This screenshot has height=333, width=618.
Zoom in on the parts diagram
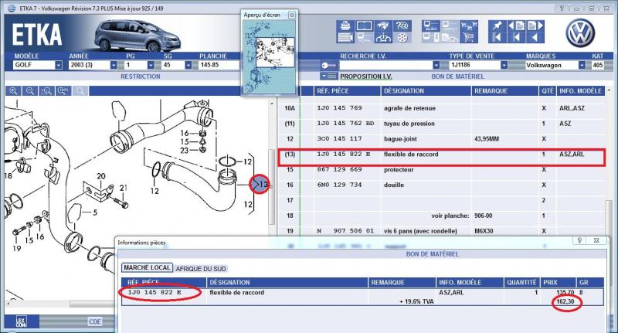[13, 91]
